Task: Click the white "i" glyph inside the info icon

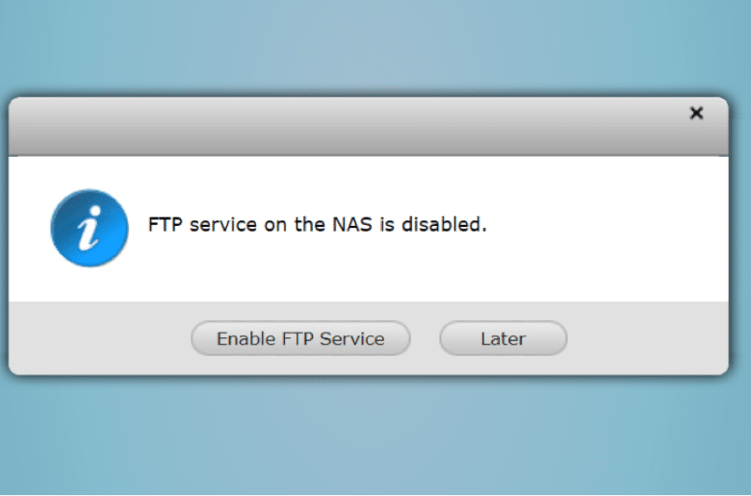Action: tap(90, 228)
